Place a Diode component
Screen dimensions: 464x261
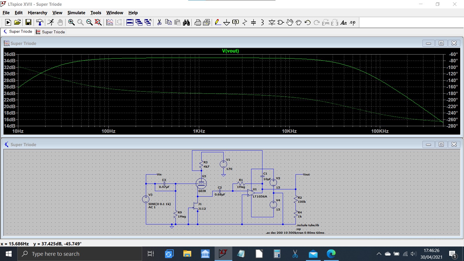[272, 22]
